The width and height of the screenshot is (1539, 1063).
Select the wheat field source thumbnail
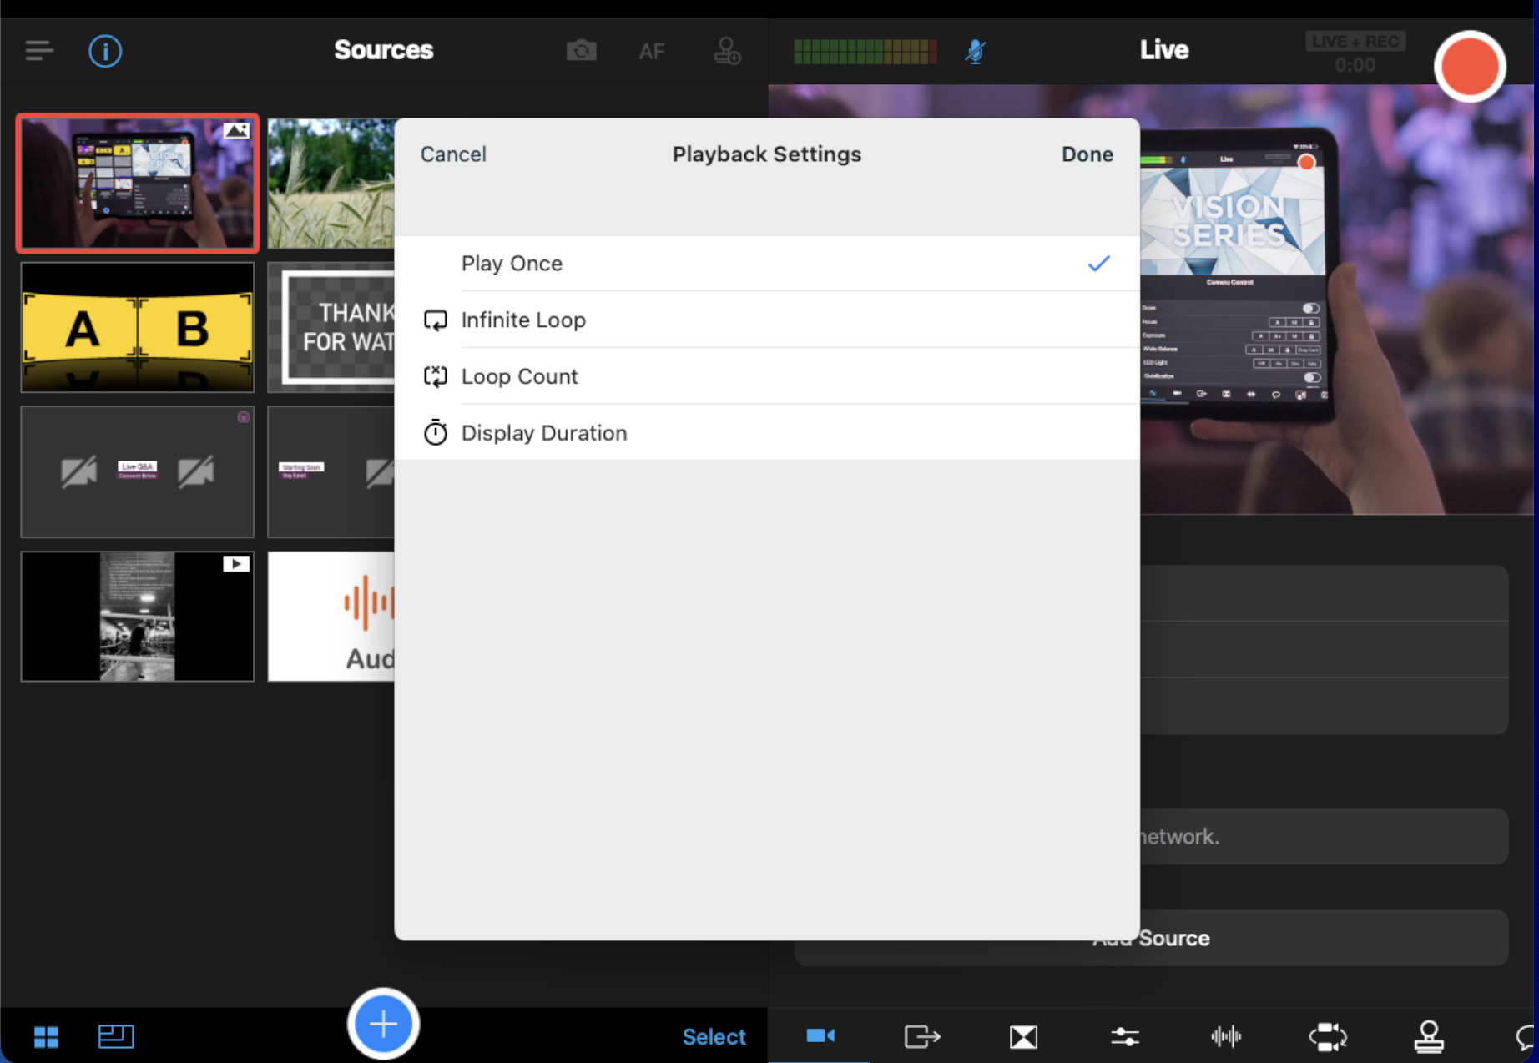(331, 184)
